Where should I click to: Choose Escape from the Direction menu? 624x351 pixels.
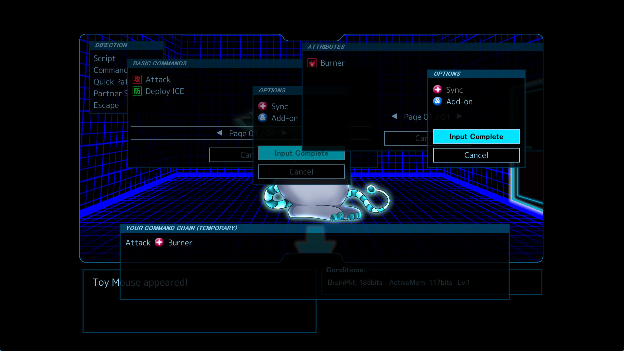tap(106, 105)
